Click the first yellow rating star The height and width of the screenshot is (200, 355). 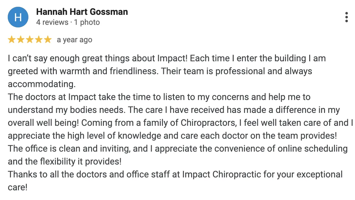point(12,40)
